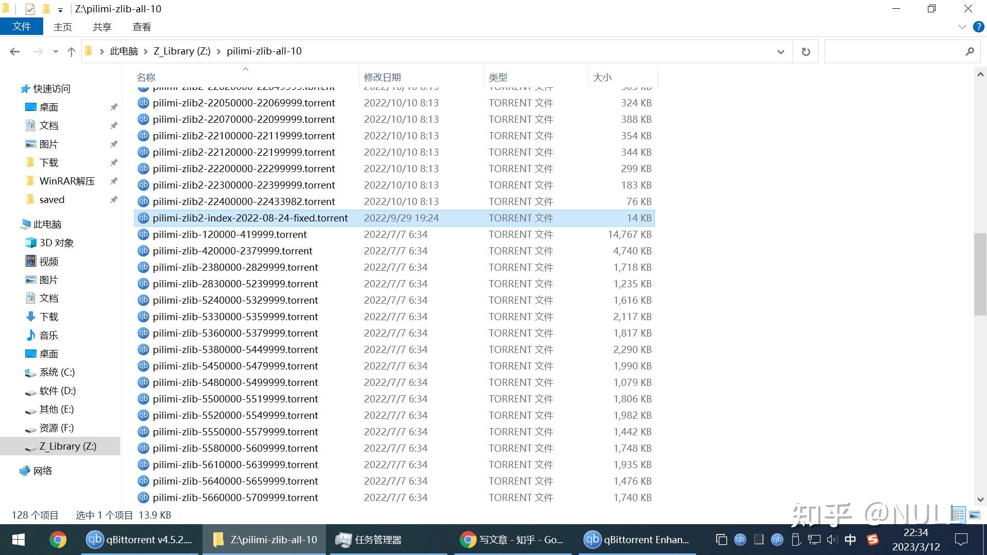The height and width of the screenshot is (555, 987).
Task: Click the file list scroll down arrow
Action: pos(980,499)
